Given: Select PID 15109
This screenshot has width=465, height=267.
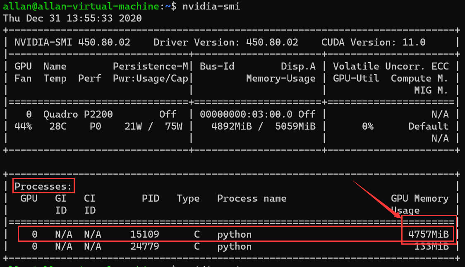Looking at the screenshot, I should click(x=145, y=234).
